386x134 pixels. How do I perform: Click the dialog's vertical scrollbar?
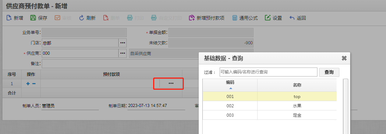[x=346, y=106]
